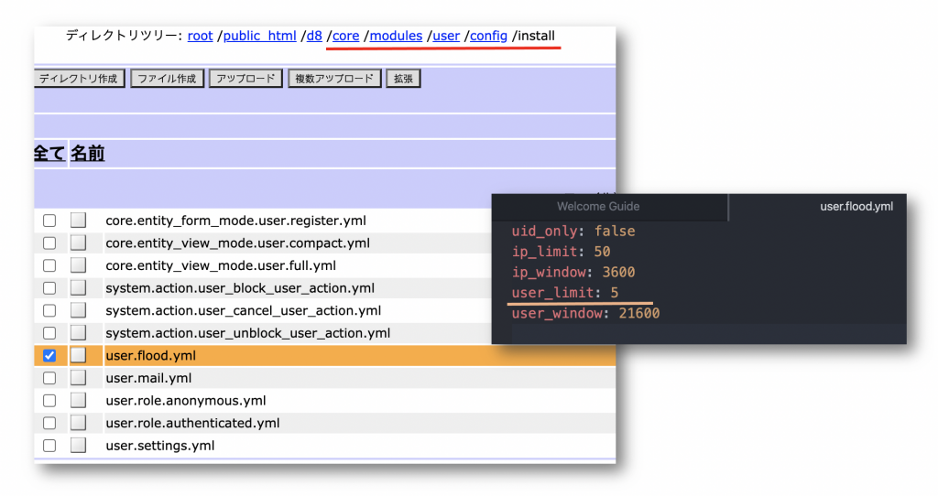The image size is (938, 496).
Task: Click the 拡張 button
Action: [x=403, y=79]
